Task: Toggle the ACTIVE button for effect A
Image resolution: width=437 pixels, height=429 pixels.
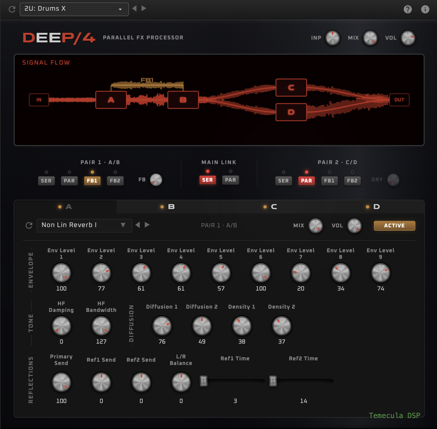Action: click(x=394, y=226)
